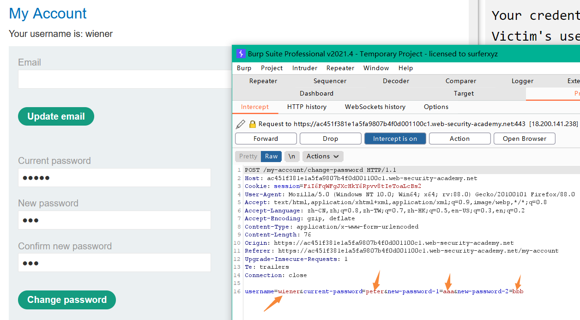
Task: Click the new-password-1=aaa parameter
Action: pos(421,291)
